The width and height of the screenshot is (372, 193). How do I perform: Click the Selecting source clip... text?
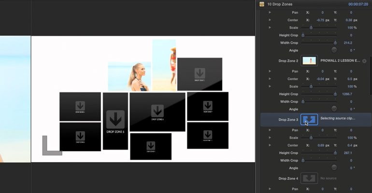338,118
